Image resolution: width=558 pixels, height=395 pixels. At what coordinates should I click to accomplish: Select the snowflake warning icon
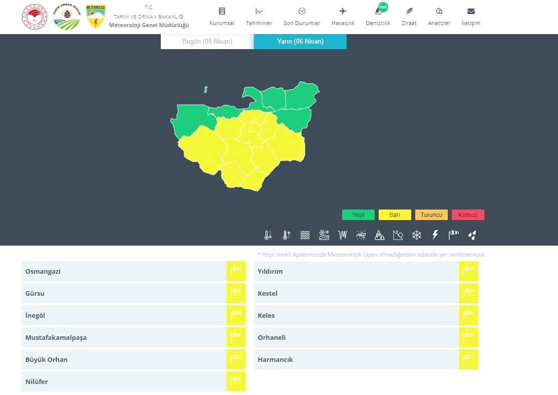click(x=416, y=235)
